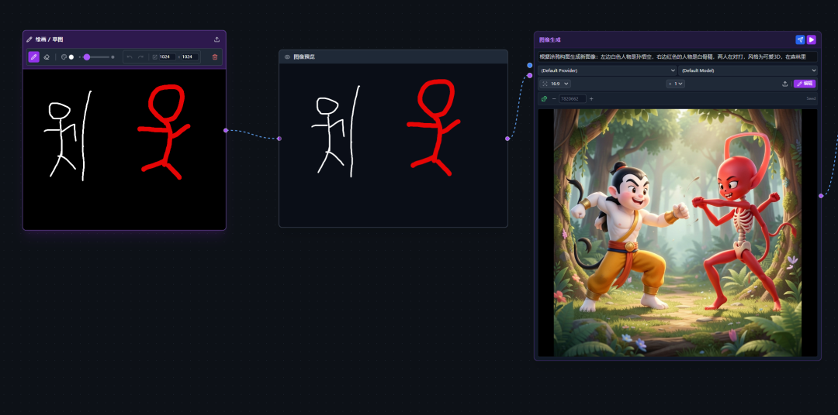
Task: Open the generated forest fight image
Action: [x=677, y=232]
